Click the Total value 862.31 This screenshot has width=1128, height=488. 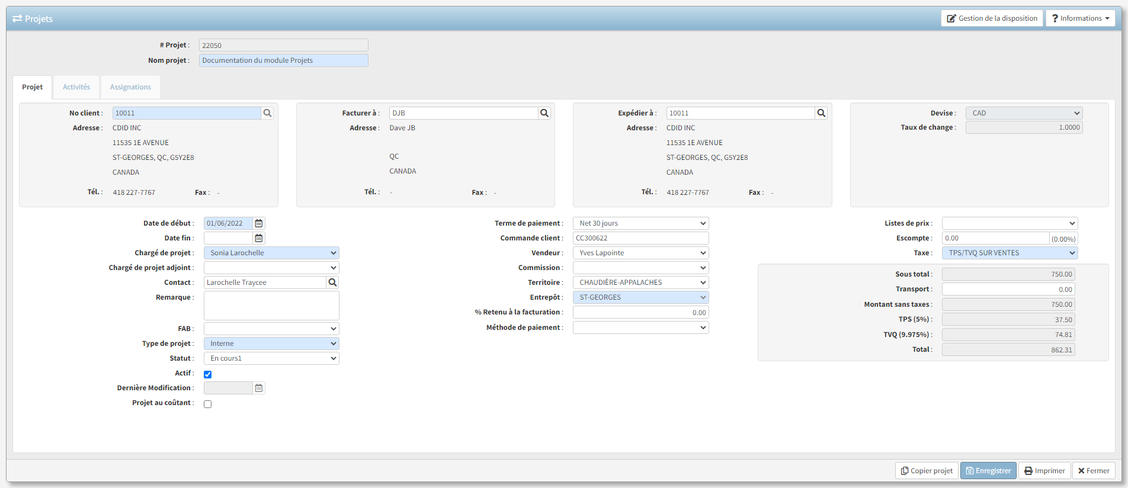(x=1008, y=350)
